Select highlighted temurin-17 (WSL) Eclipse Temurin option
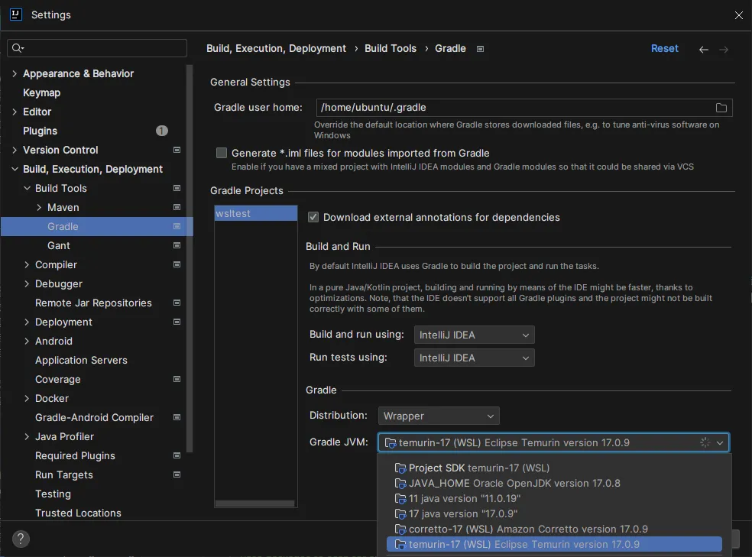This screenshot has height=557, width=752. [554, 545]
